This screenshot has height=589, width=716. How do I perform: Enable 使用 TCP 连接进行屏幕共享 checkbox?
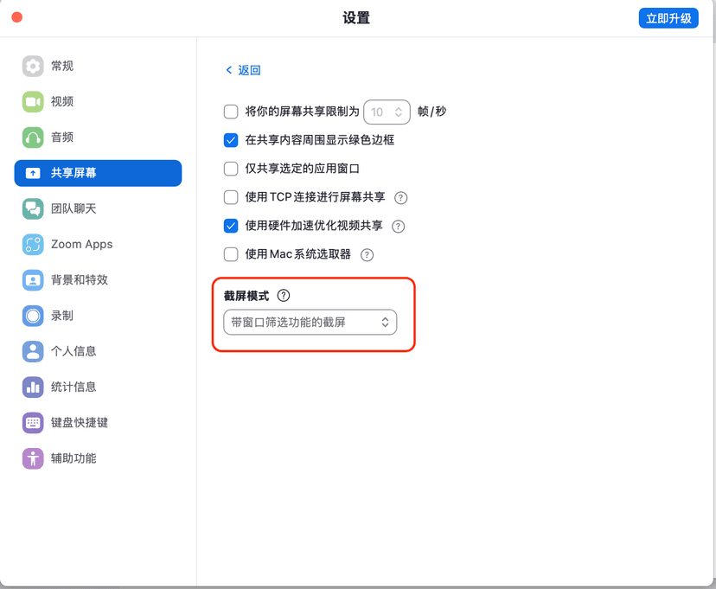coord(231,197)
